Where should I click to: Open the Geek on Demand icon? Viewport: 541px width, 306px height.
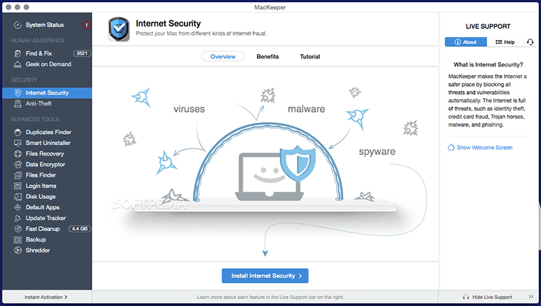point(18,64)
